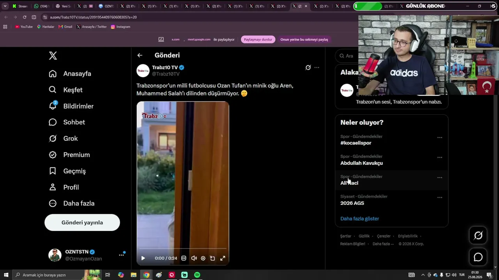Open more options on the Trabz10 TV post

(317, 68)
